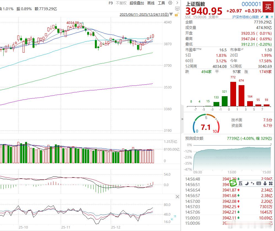Open 画线 drawing tools menu
Image resolution: width=275 pixels, height=231 pixels.
(151, 3)
